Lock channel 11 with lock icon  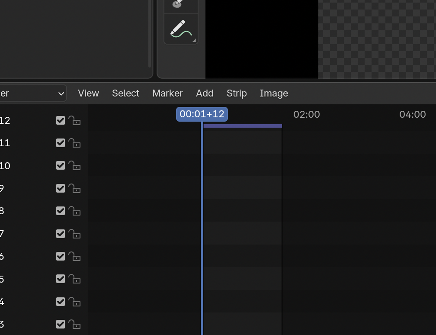click(74, 143)
